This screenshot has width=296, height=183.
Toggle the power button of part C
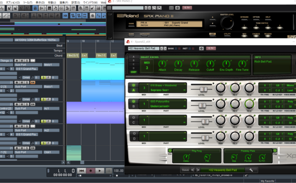tap(134, 117)
